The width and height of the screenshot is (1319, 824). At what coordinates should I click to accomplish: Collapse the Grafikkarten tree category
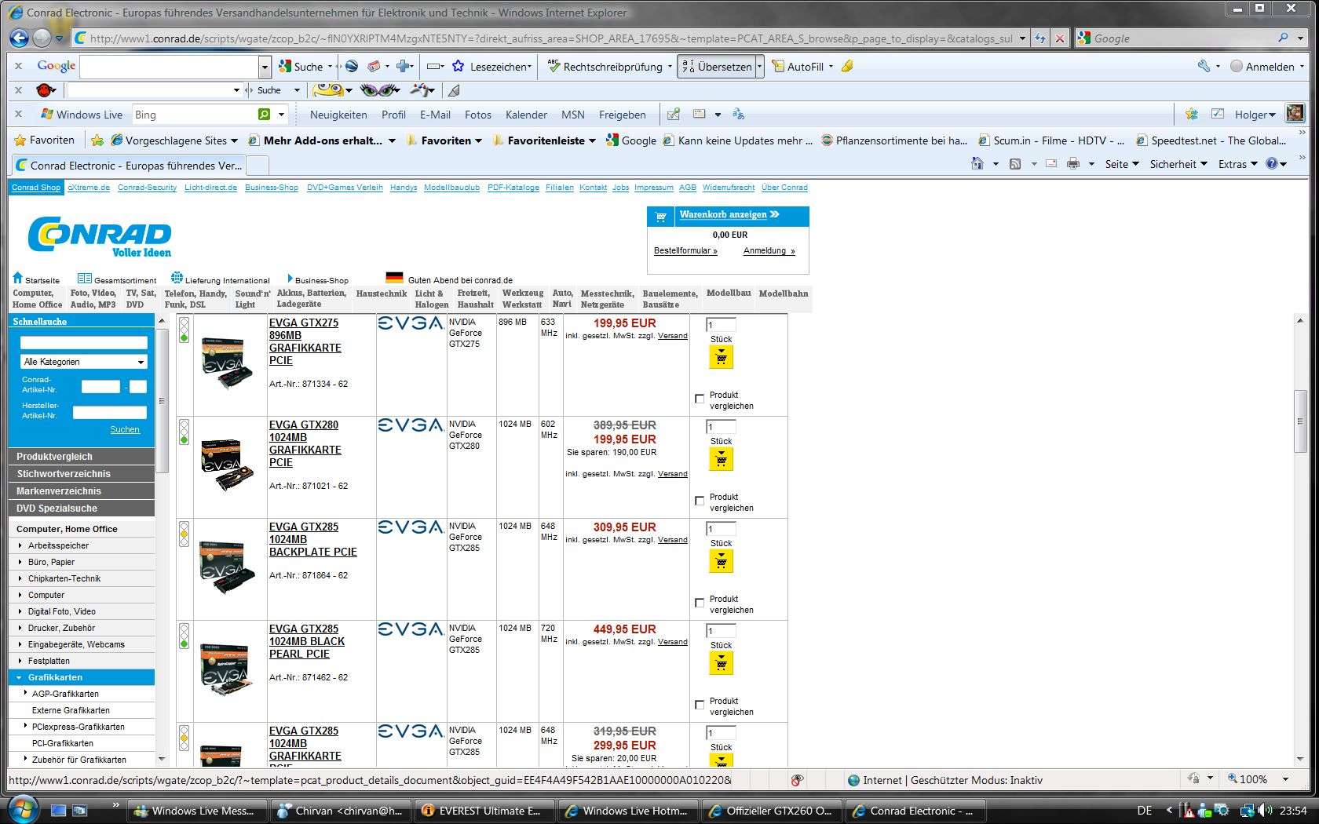(x=19, y=677)
